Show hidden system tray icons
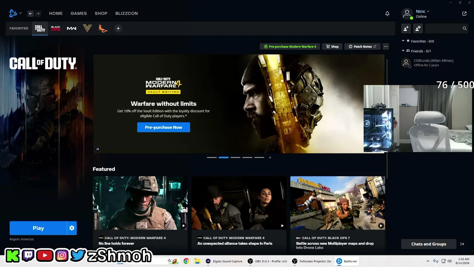 click(428, 261)
